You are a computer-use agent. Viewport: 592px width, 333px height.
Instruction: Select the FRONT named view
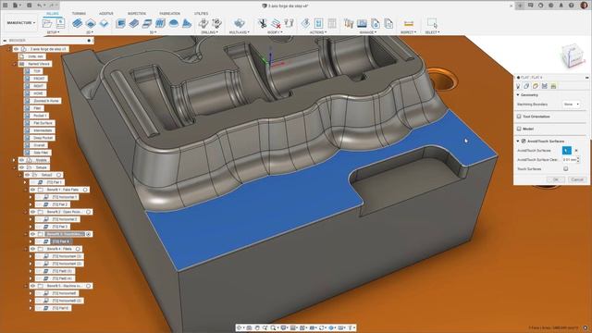39,79
